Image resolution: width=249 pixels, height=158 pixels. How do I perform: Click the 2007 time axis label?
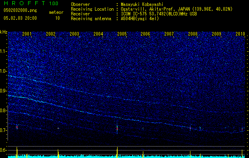click(x=169, y=34)
